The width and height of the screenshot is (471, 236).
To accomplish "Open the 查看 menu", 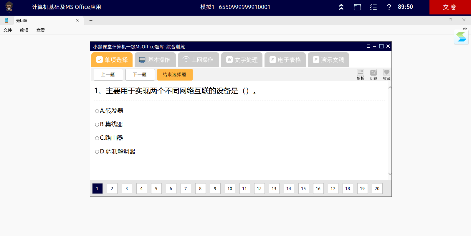I will pyautogui.click(x=41, y=30).
